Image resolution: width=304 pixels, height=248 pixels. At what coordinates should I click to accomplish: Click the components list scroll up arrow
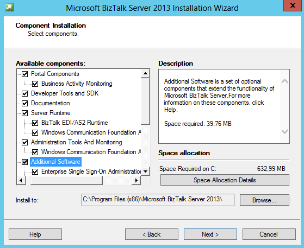pyautogui.click(x=145, y=73)
